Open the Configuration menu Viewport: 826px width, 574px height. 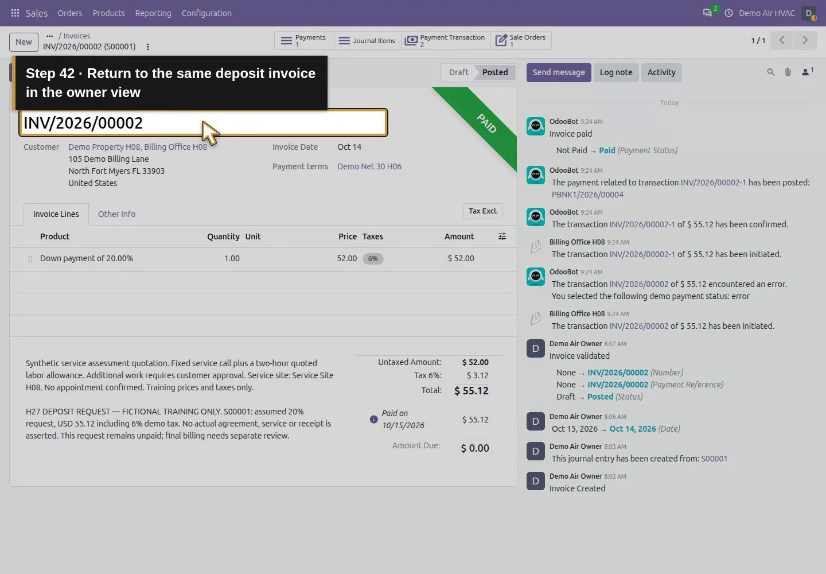206,13
